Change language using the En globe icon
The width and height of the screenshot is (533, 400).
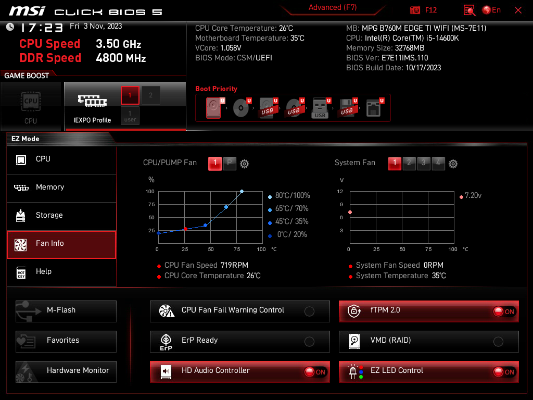tap(491, 10)
